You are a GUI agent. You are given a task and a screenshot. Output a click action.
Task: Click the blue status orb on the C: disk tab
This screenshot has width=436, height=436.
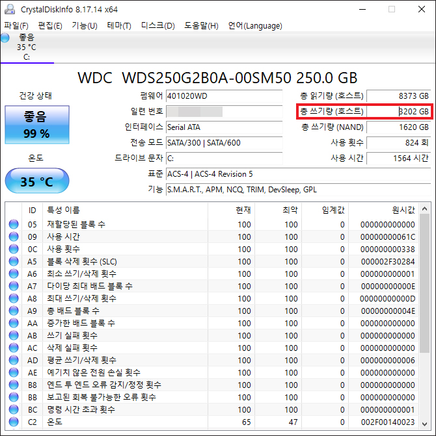5,38
